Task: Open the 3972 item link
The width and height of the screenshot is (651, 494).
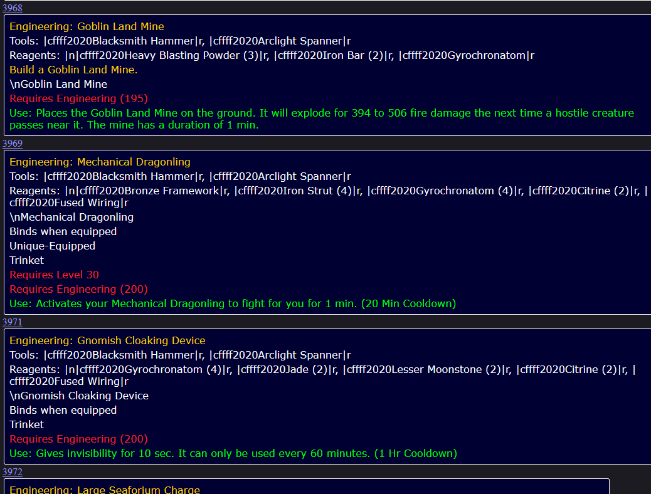Action: coord(13,472)
